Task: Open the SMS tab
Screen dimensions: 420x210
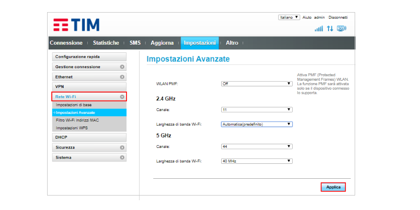Action: click(135, 43)
